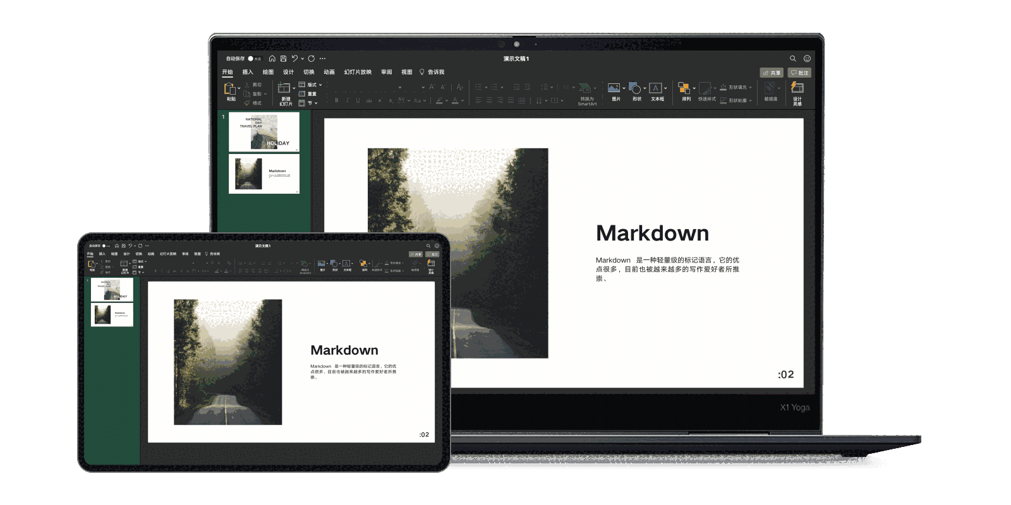Click the 排列 arrange icon on the laptop

pos(684,88)
